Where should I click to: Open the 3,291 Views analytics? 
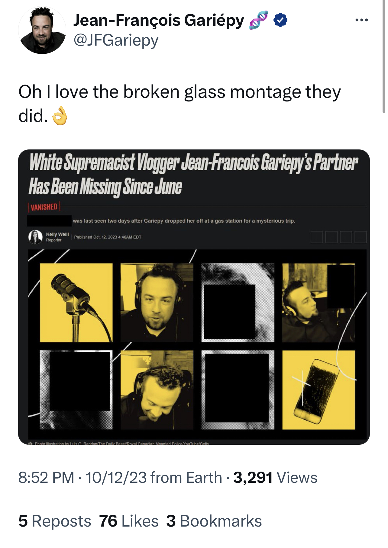[x=275, y=478]
